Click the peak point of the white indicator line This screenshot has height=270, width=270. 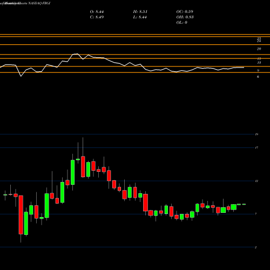tap(77, 53)
